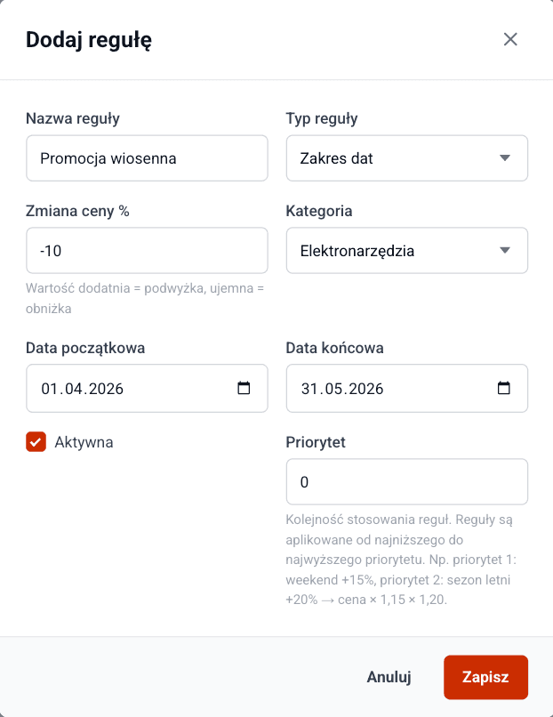Viewport: 553px width, 717px height.
Task: Click the Priorytet field showing 0
Action: pos(406,481)
